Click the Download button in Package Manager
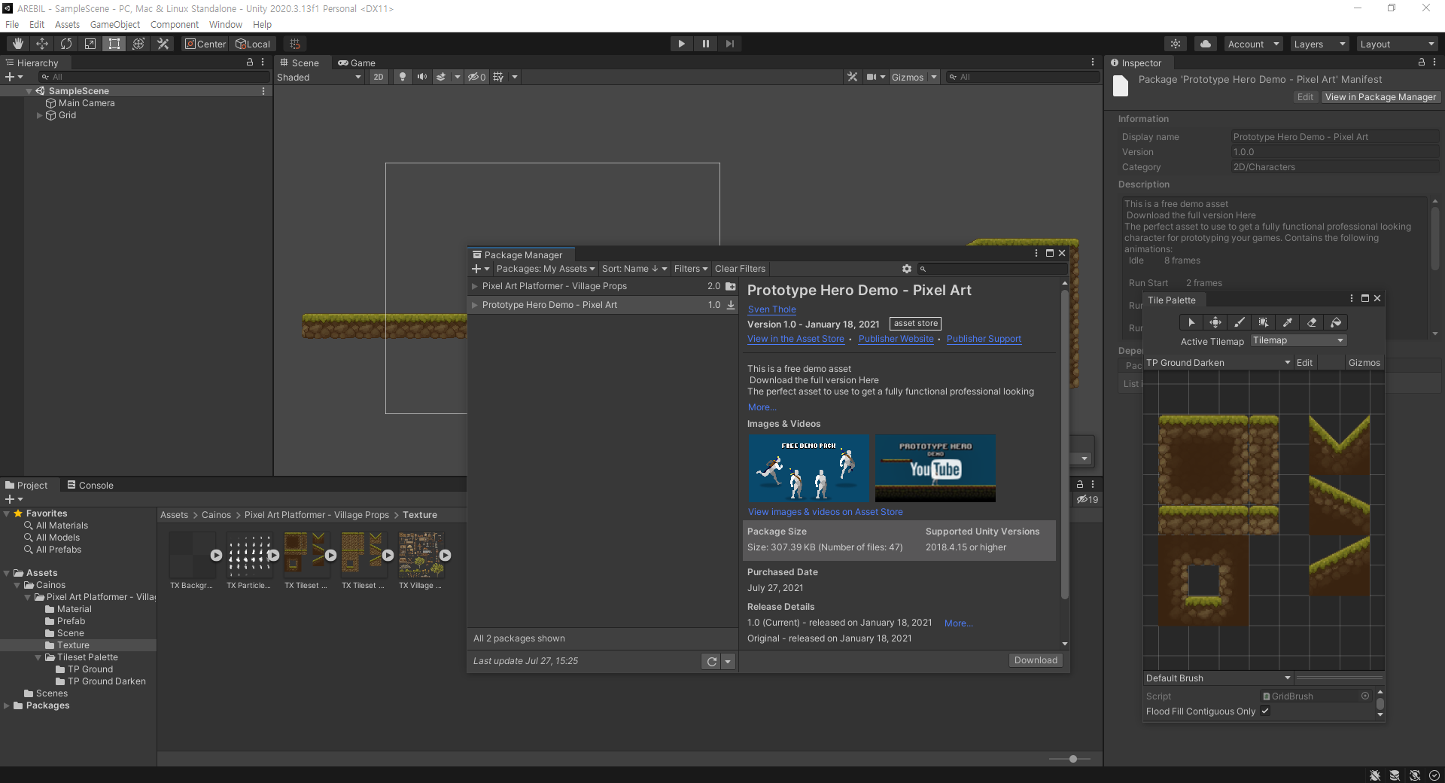This screenshot has width=1445, height=783. (x=1036, y=660)
